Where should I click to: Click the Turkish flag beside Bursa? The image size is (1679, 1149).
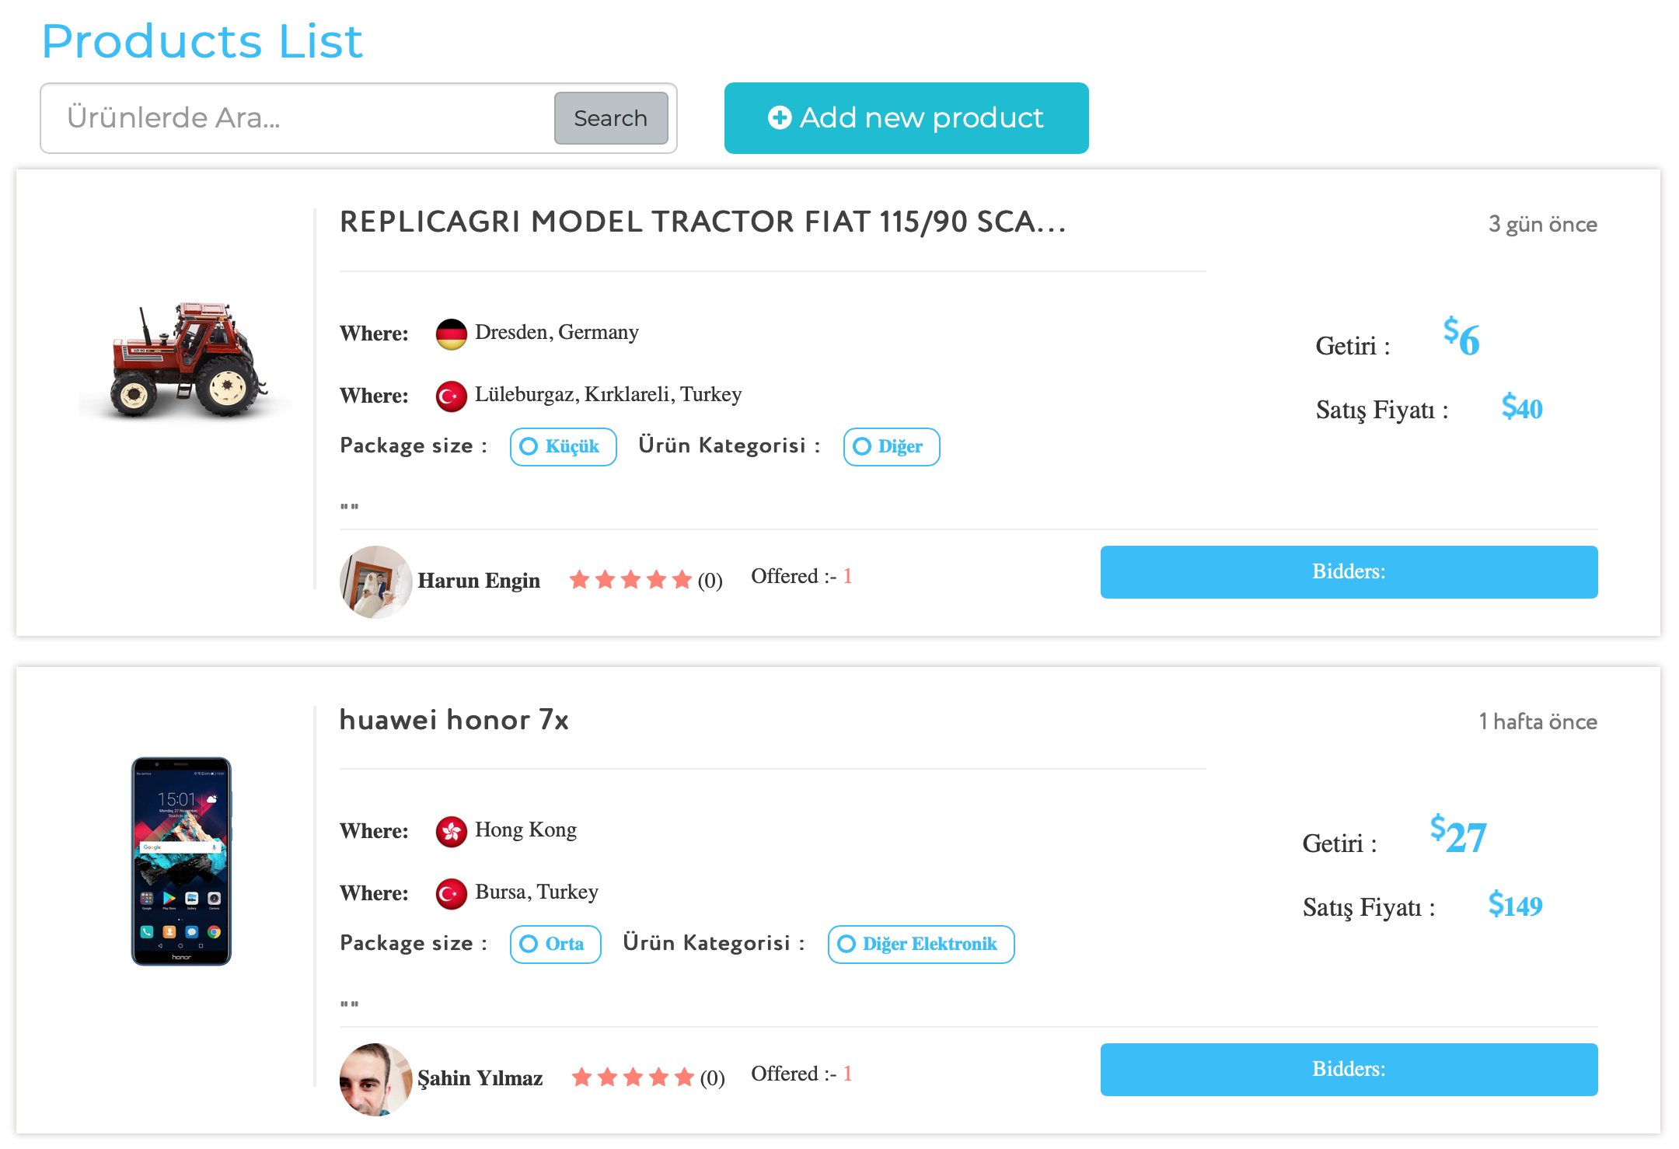[x=451, y=893]
